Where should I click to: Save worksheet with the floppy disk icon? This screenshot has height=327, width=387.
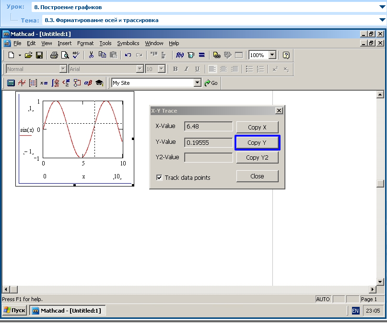pyautogui.click(x=39, y=55)
